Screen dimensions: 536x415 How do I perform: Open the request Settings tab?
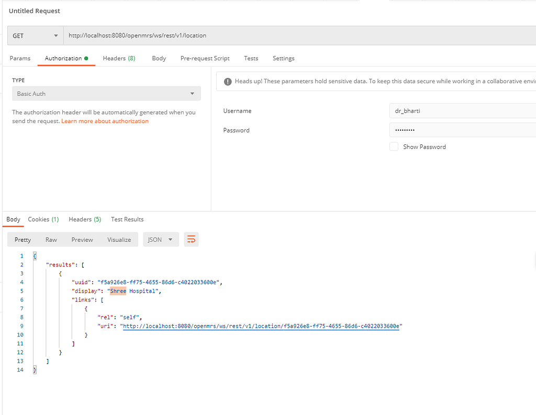coord(283,58)
